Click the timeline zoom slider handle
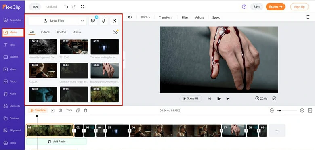This screenshot has height=150, width=315. coord(280,110)
